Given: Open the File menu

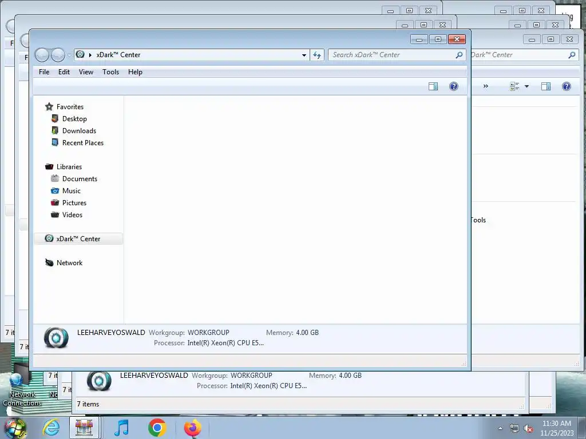Looking at the screenshot, I should tap(44, 72).
